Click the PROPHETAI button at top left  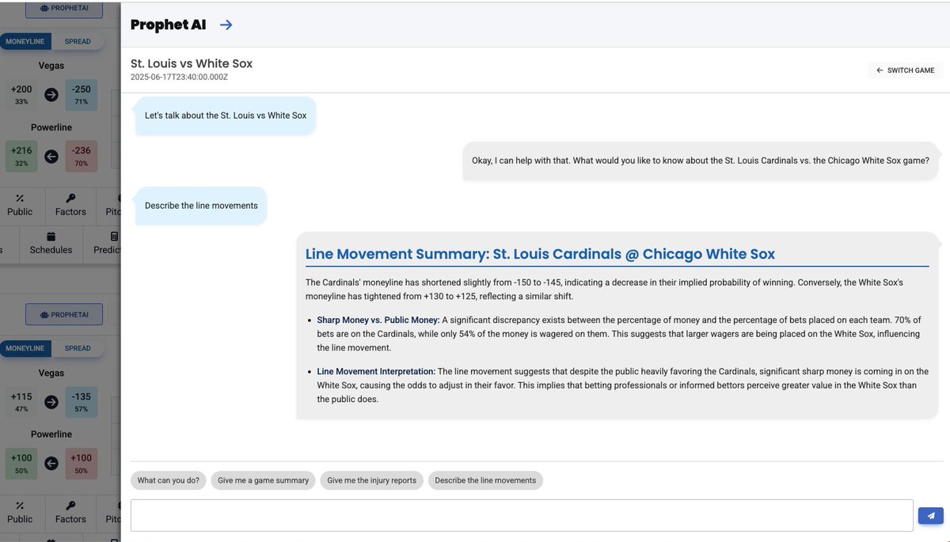(x=64, y=8)
